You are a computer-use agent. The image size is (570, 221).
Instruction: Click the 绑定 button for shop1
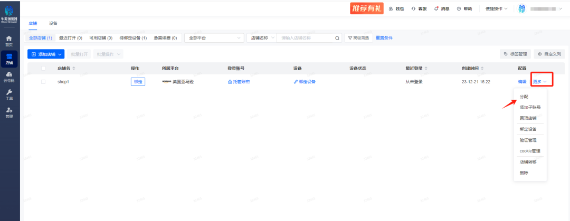pyautogui.click(x=138, y=82)
